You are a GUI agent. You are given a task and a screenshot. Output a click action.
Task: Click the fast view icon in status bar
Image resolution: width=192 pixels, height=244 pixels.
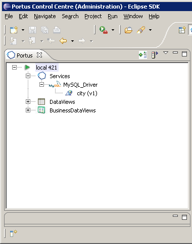[x=13, y=233]
